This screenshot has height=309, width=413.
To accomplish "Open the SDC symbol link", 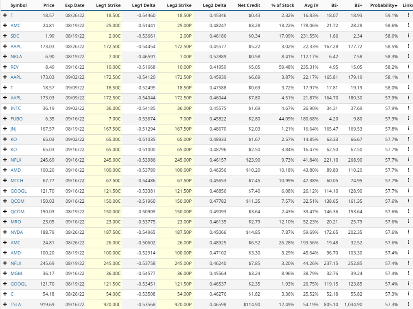I will (x=15, y=36).
